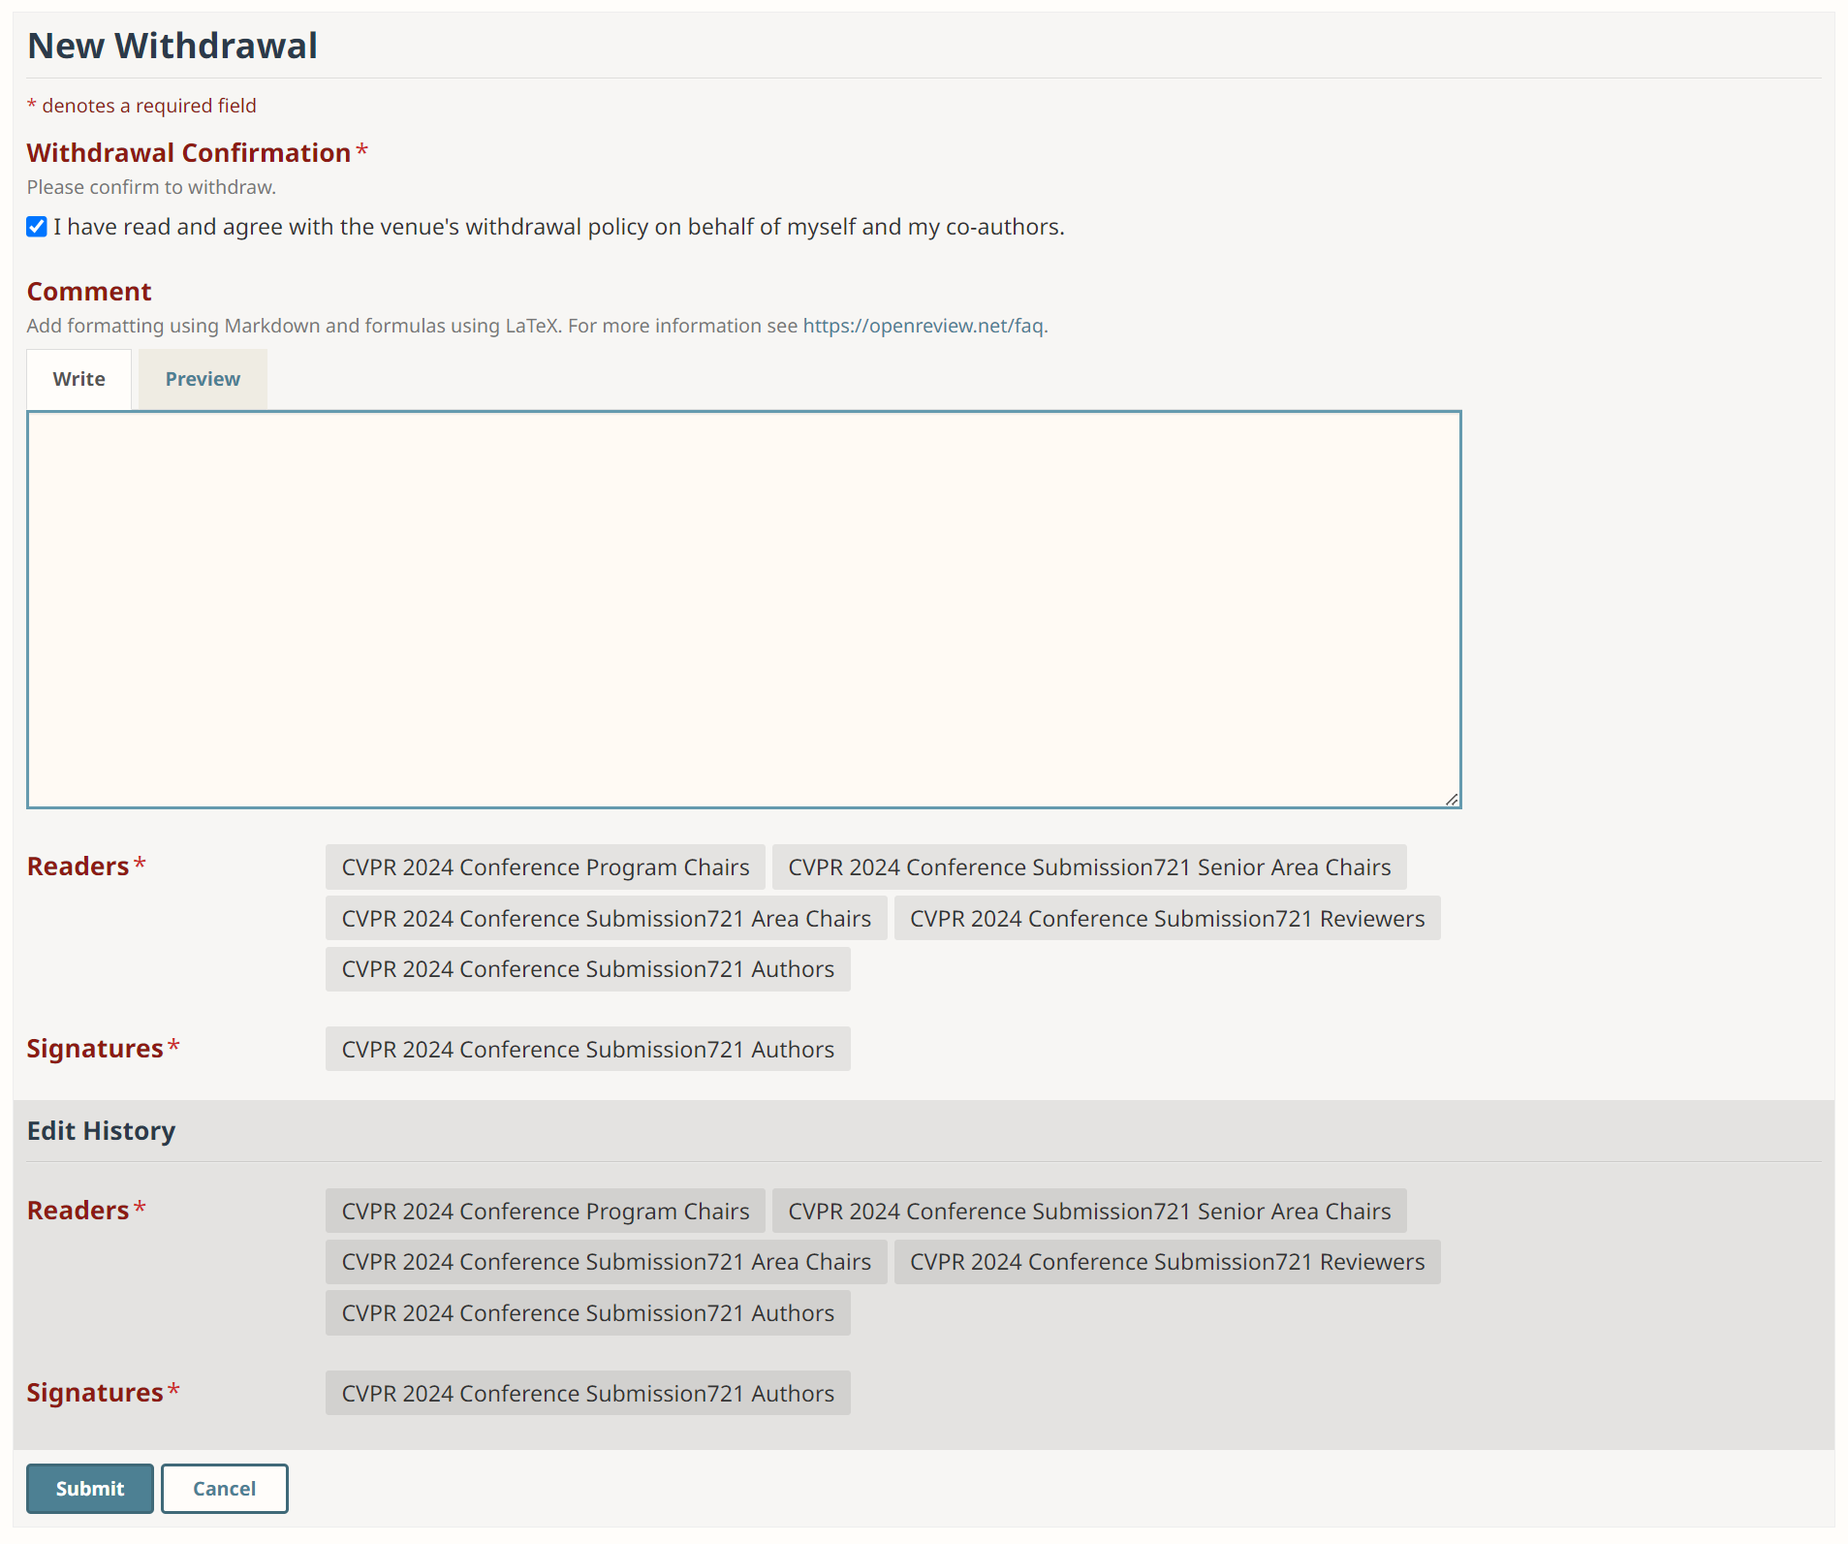Click the 'Please confirm to withdraw.' hint
This screenshot has height=1544, width=1848.
click(x=151, y=187)
